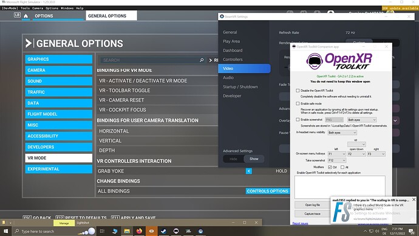This screenshot has width=419, height=236.
Task: Switch to the GENERAL OPTIONS tab
Action: tap(111, 16)
